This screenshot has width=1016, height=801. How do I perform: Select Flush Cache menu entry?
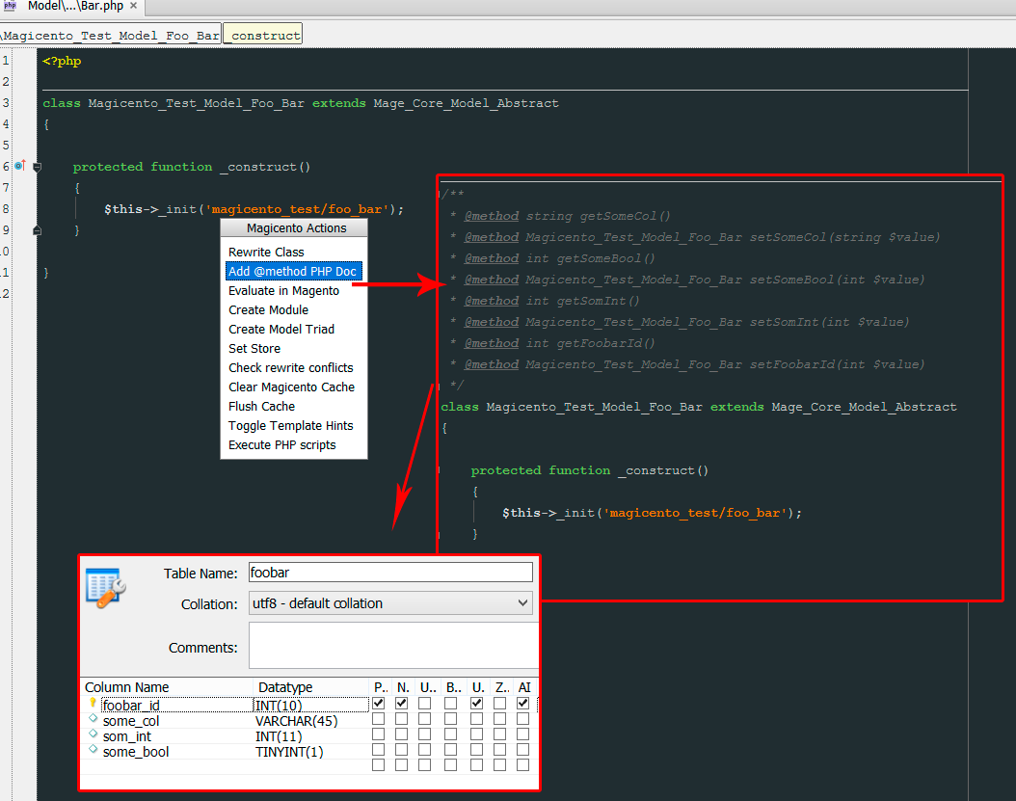point(294,407)
